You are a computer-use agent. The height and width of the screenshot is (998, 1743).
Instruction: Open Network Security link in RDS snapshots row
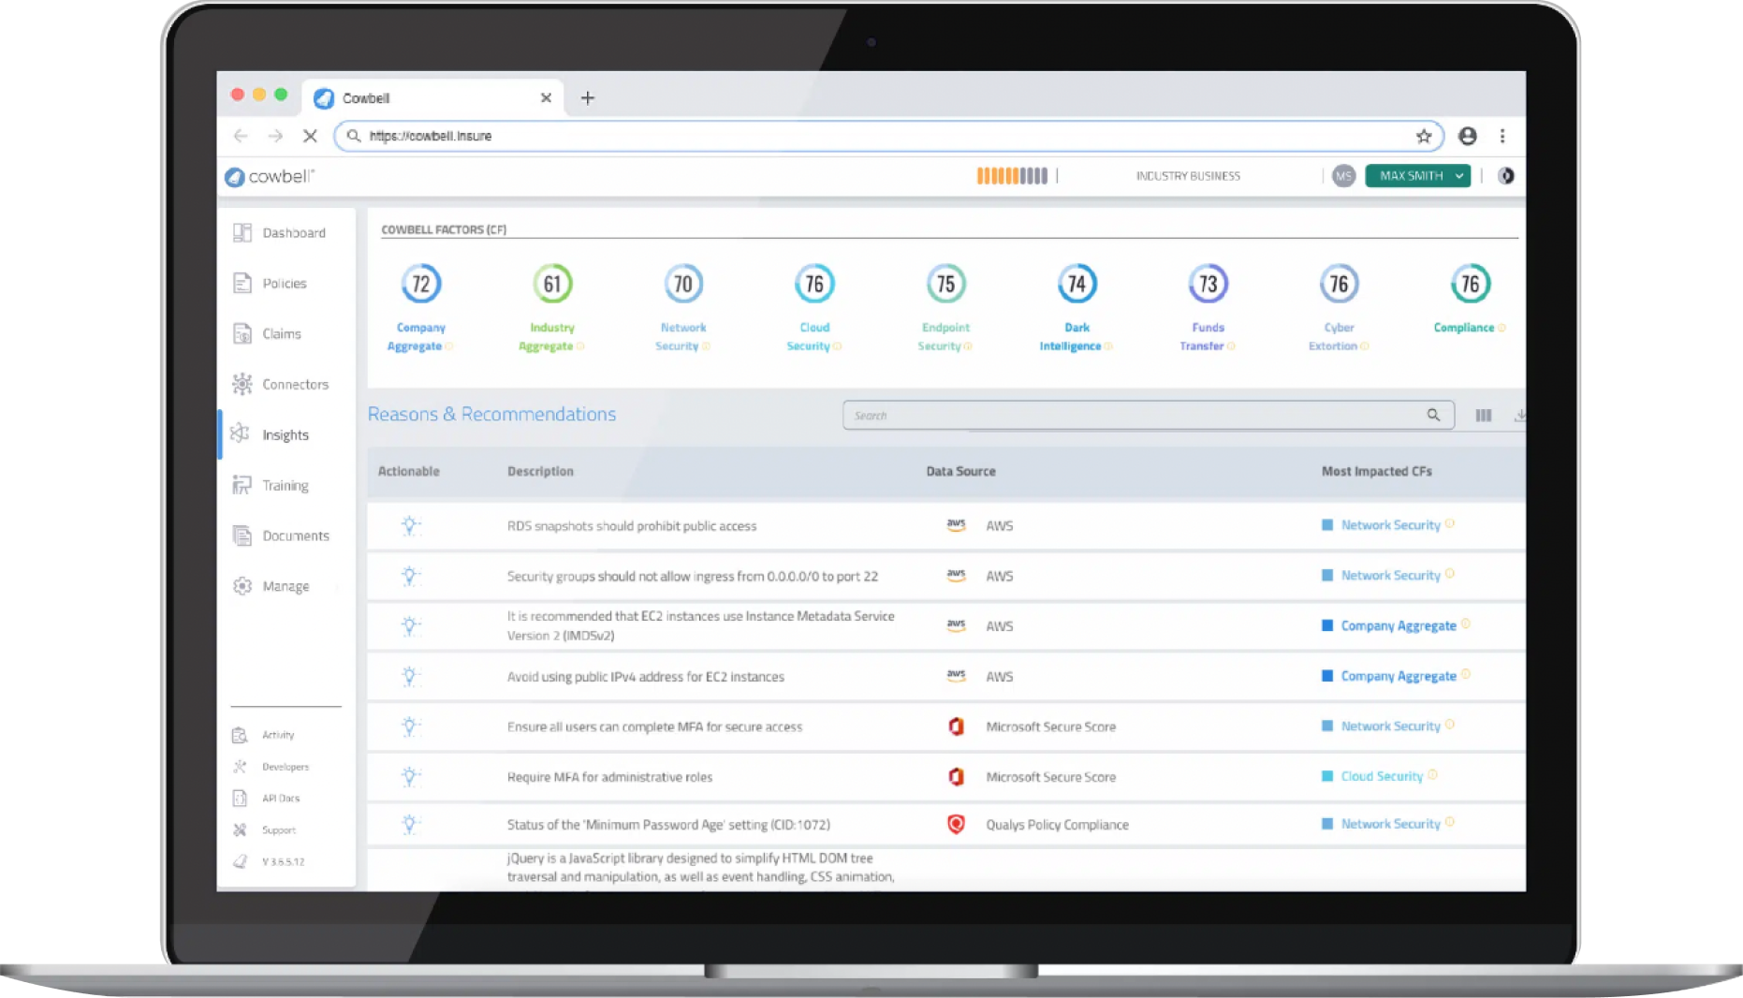coord(1390,525)
